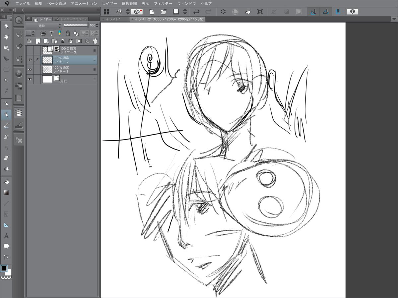Hide the 用紙 paper layer
The width and height of the screenshot is (398, 298).
30,79
